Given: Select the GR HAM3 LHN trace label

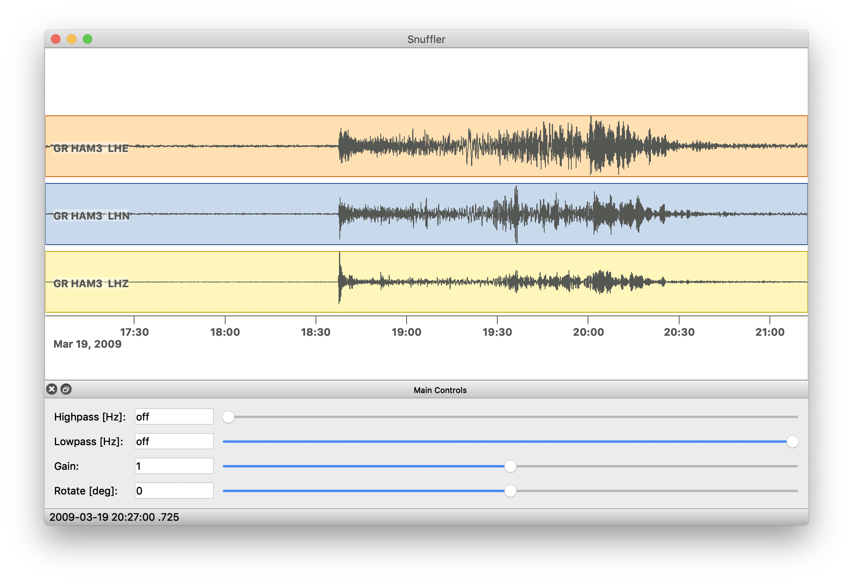Looking at the screenshot, I should [92, 216].
